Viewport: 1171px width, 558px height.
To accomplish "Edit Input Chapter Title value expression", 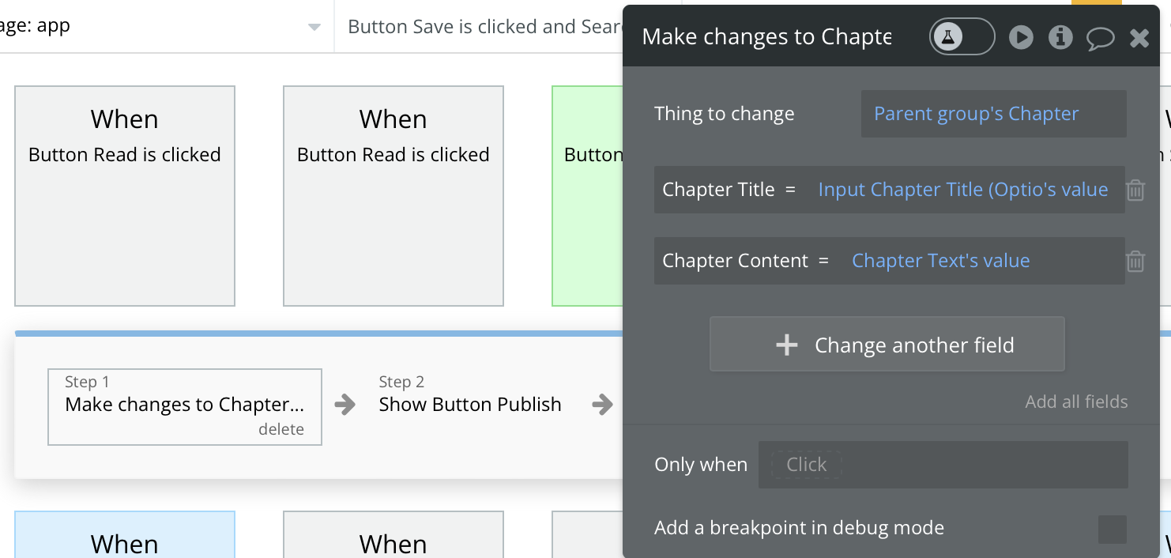I will point(962,190).
